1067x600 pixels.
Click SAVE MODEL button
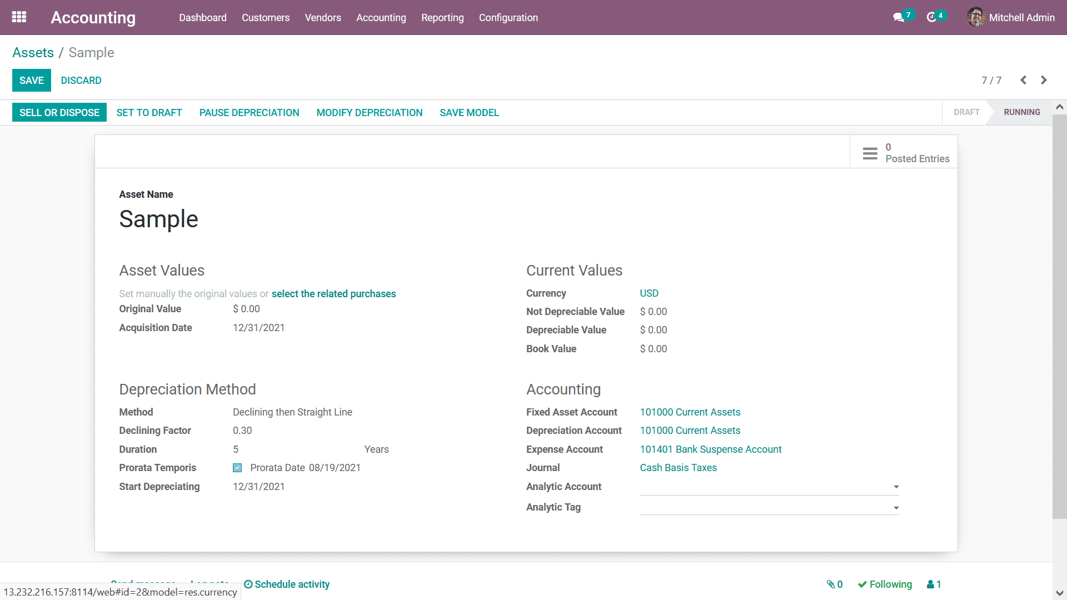470,112
